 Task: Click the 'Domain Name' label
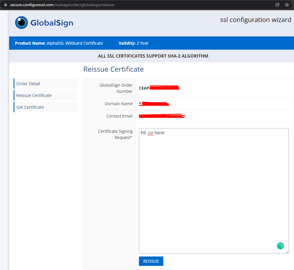point(119,104)
